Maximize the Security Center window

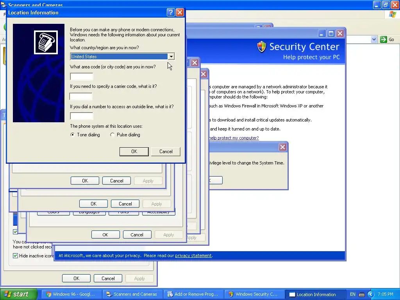pos(331,34)
